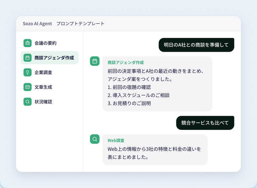Click the line 表にまとめました。
The height and width of the screenshot is (188, 257).
coord(128,157)
